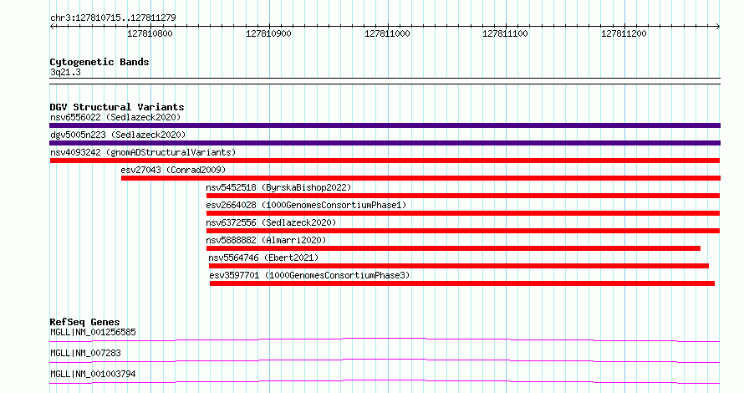Select the purple bar under nsv6556022

point(385,125)
